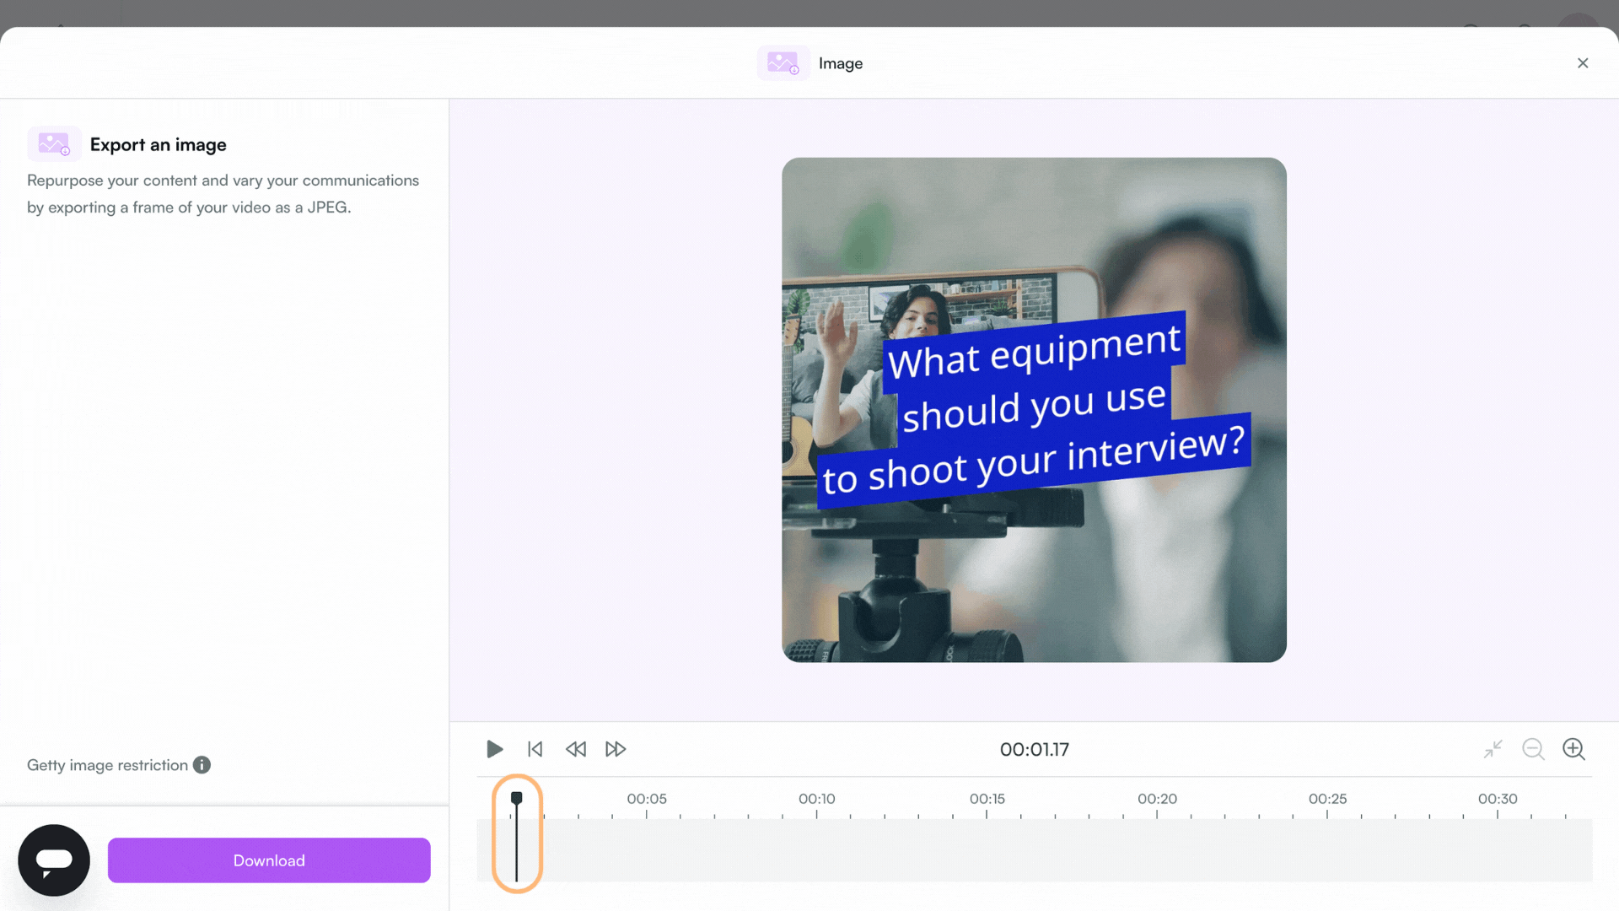Open the Getty image restriction info icon
The height and width of the screenshot is (911, 1619).
(202, 765)
